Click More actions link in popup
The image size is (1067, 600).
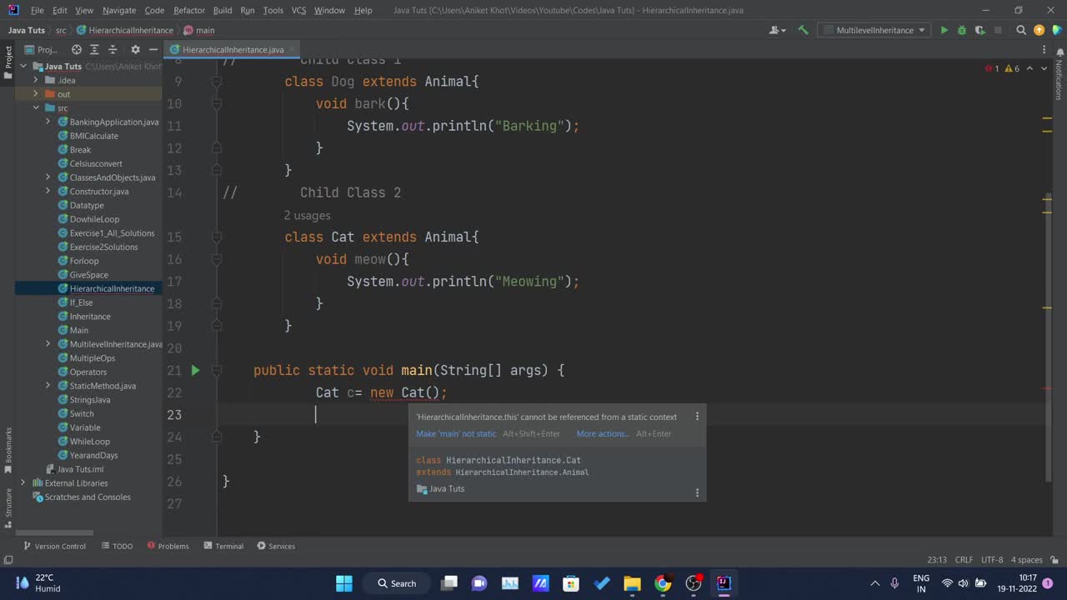[x=603, y=433]
